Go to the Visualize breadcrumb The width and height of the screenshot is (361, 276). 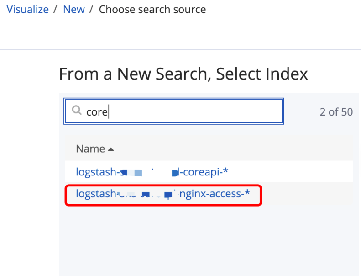point(27,9)
